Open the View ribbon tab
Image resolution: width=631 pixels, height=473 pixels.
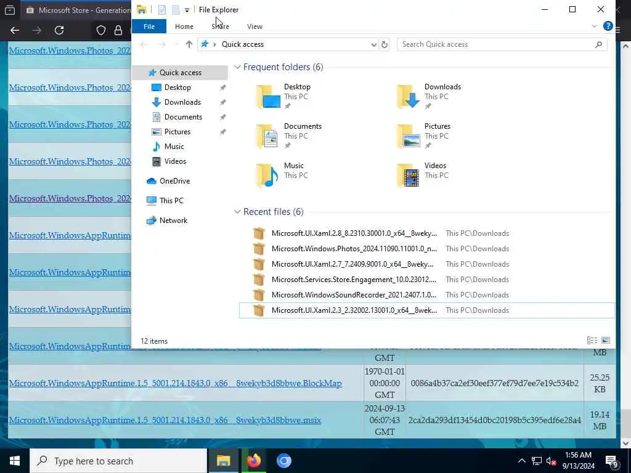tap(254, 26)
